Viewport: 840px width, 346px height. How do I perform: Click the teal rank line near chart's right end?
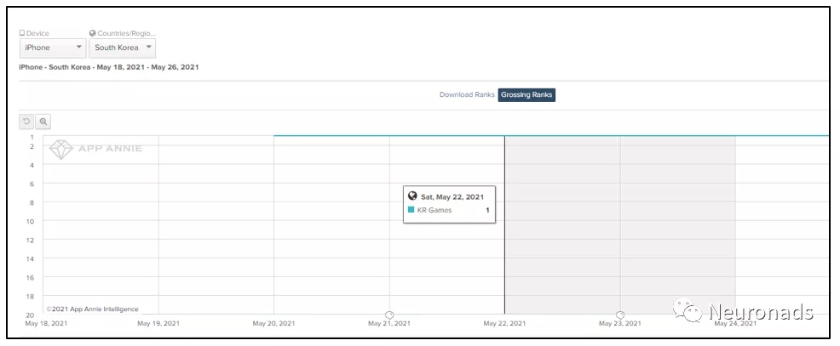(x=801, y=136)
